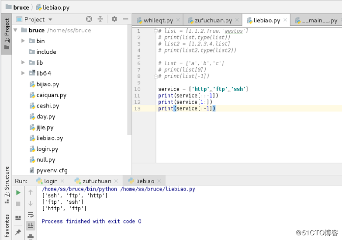Screen dimensions: 342x240
Task: Open Project panel settings gear
Action: (114, 19)
